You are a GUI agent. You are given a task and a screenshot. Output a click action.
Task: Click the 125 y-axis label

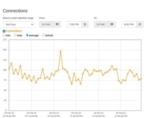[5, 60]
